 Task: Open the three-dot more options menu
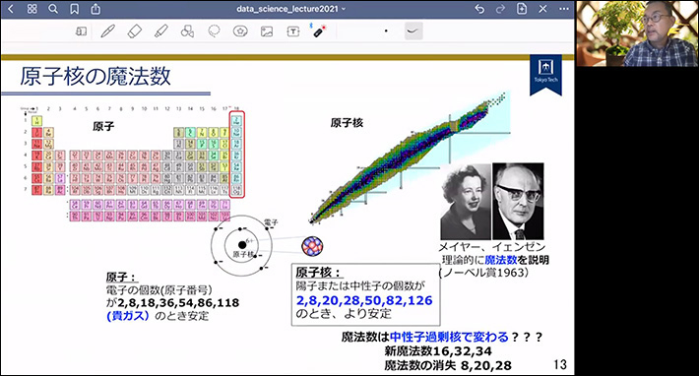coord(564,9)
